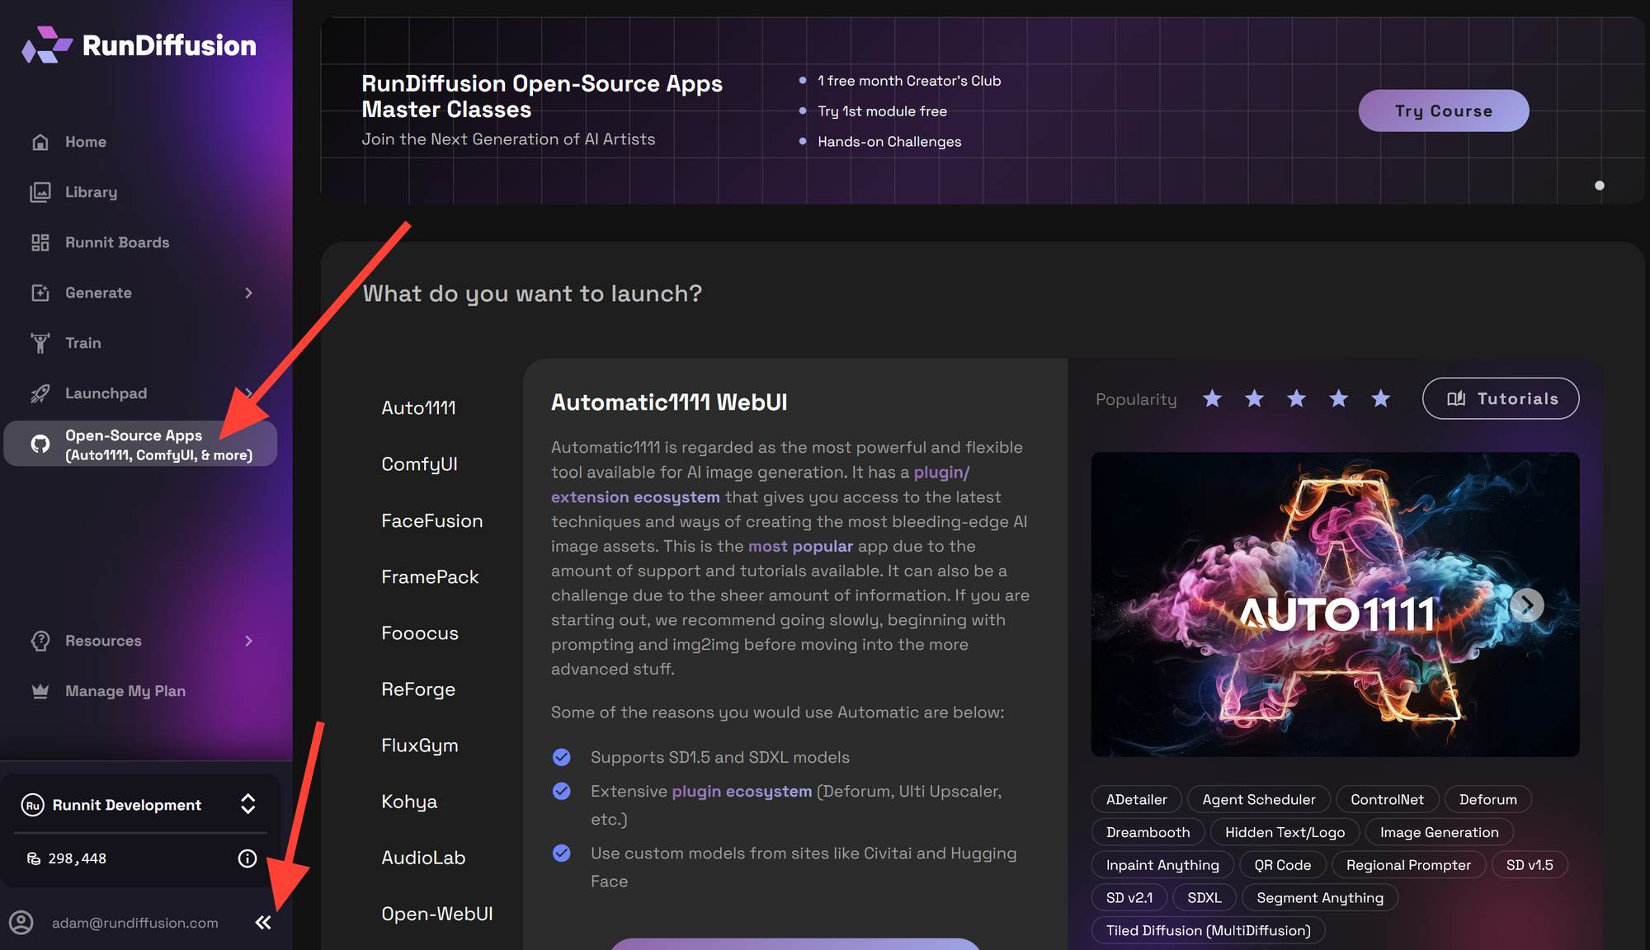This screenshot has width=1650, height=950.
Task: Click the Try Course button
Action: click(1443, 111)
